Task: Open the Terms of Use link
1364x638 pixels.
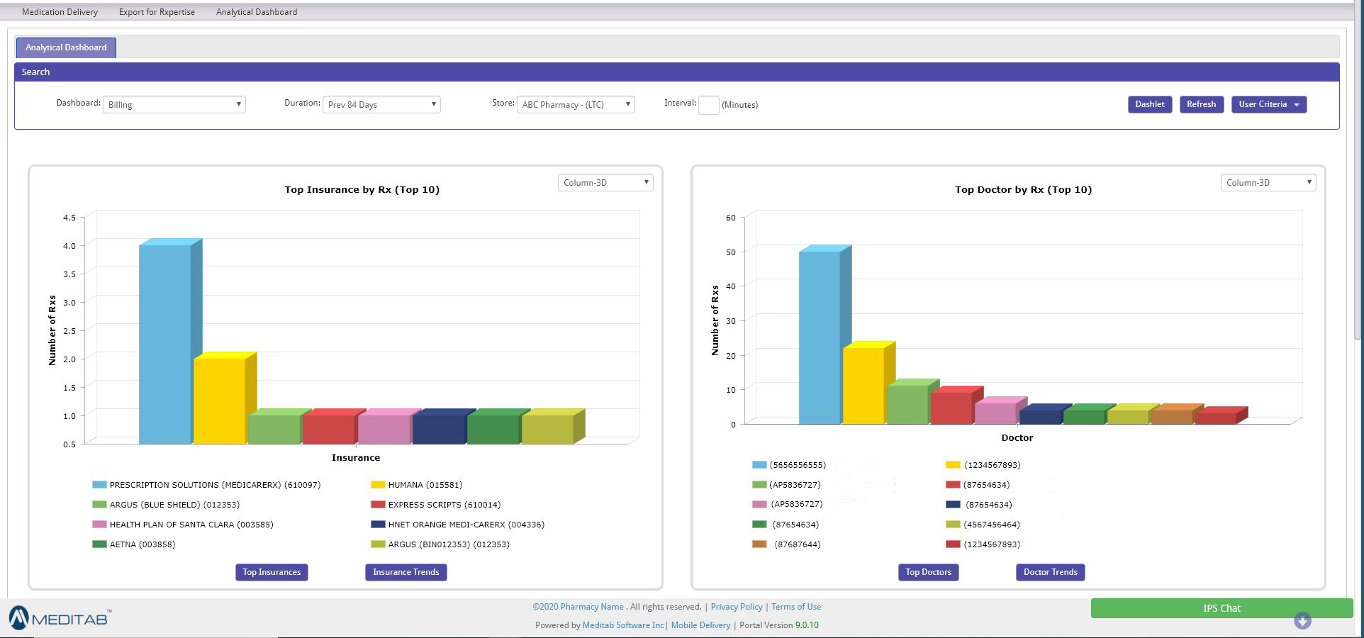Action: [x=796, y=607]
